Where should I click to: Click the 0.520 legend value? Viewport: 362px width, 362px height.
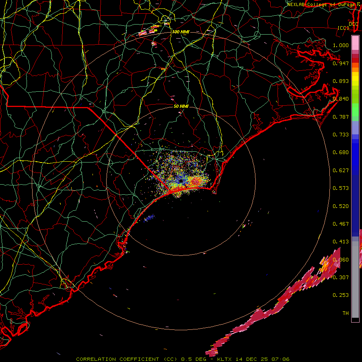341,206
